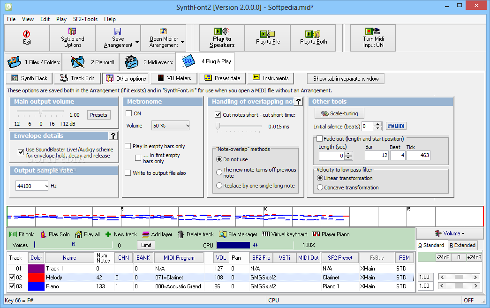This screenshot has height=308, width=490.
Task: Uncheck the Melody track checkbox
Action: (x=12, y=278)
